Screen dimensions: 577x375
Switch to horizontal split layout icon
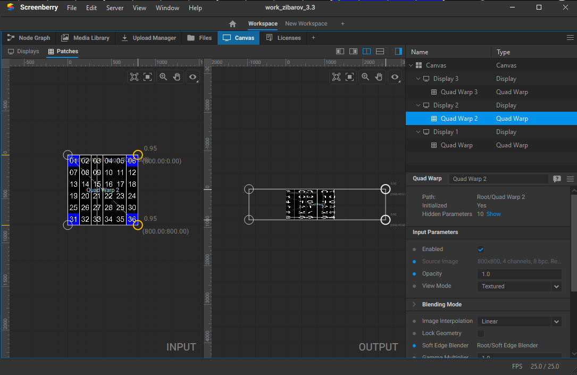click(x=380, y=52)
